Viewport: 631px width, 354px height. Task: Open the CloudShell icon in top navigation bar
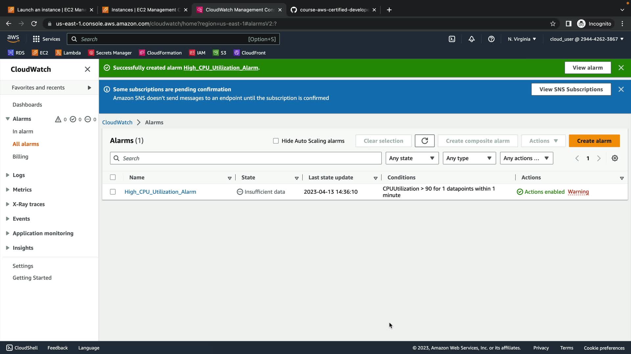(452, 39)
